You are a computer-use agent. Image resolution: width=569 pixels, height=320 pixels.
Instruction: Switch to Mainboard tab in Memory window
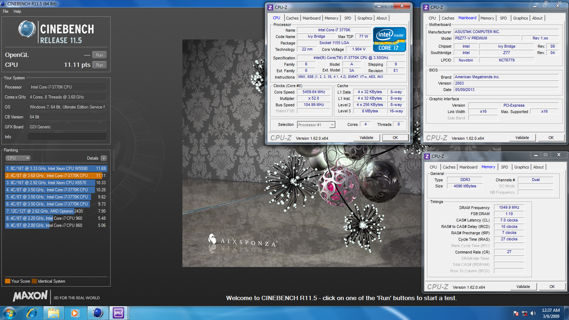468,167
